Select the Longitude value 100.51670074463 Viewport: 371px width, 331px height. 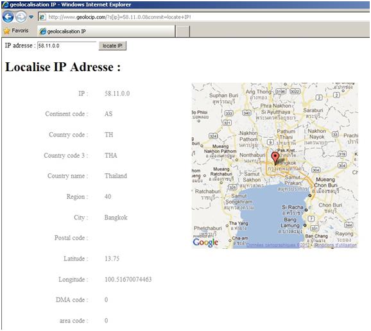click(128, 280)
